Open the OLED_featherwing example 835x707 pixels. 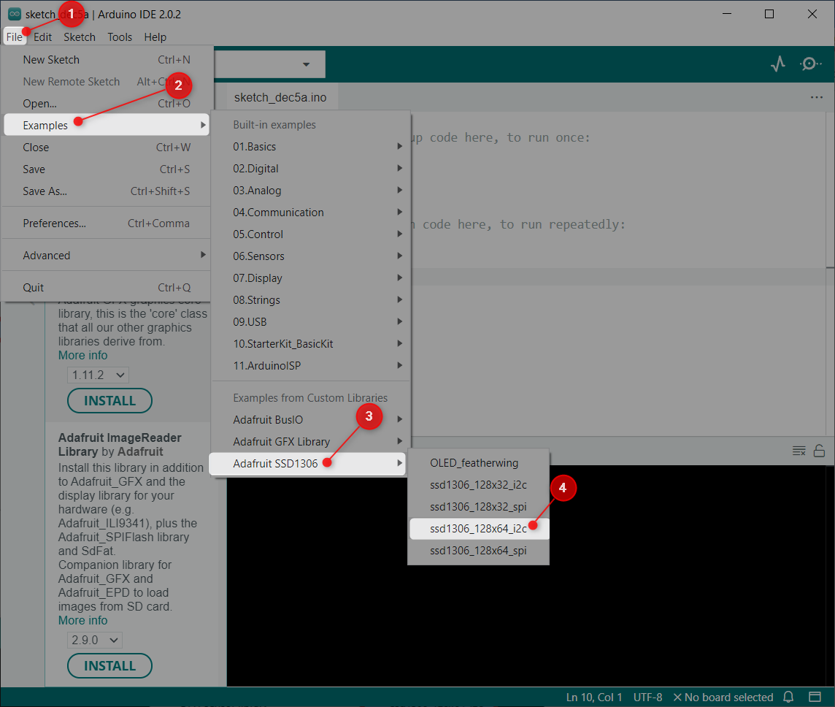(478, 462)
